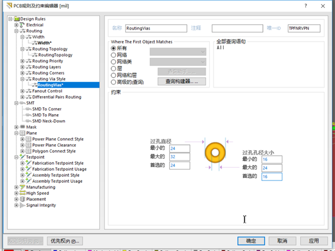Click the Power Plane Connect Style icon
Viewport: 335px width, 251px height.
pyautogui.click(x=28, y=139)
